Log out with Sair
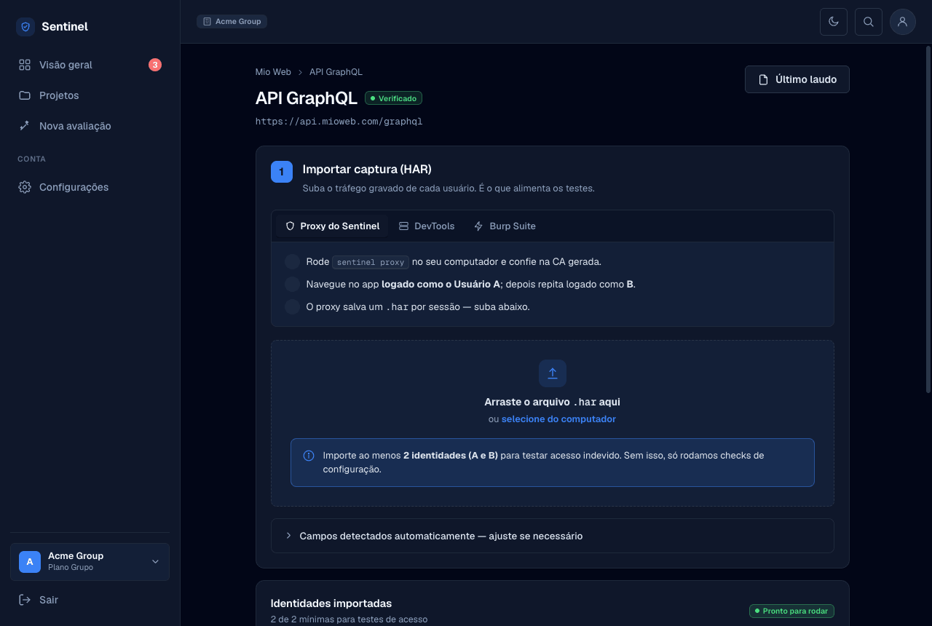Screen dimensions: 932x626 point(90,600)
